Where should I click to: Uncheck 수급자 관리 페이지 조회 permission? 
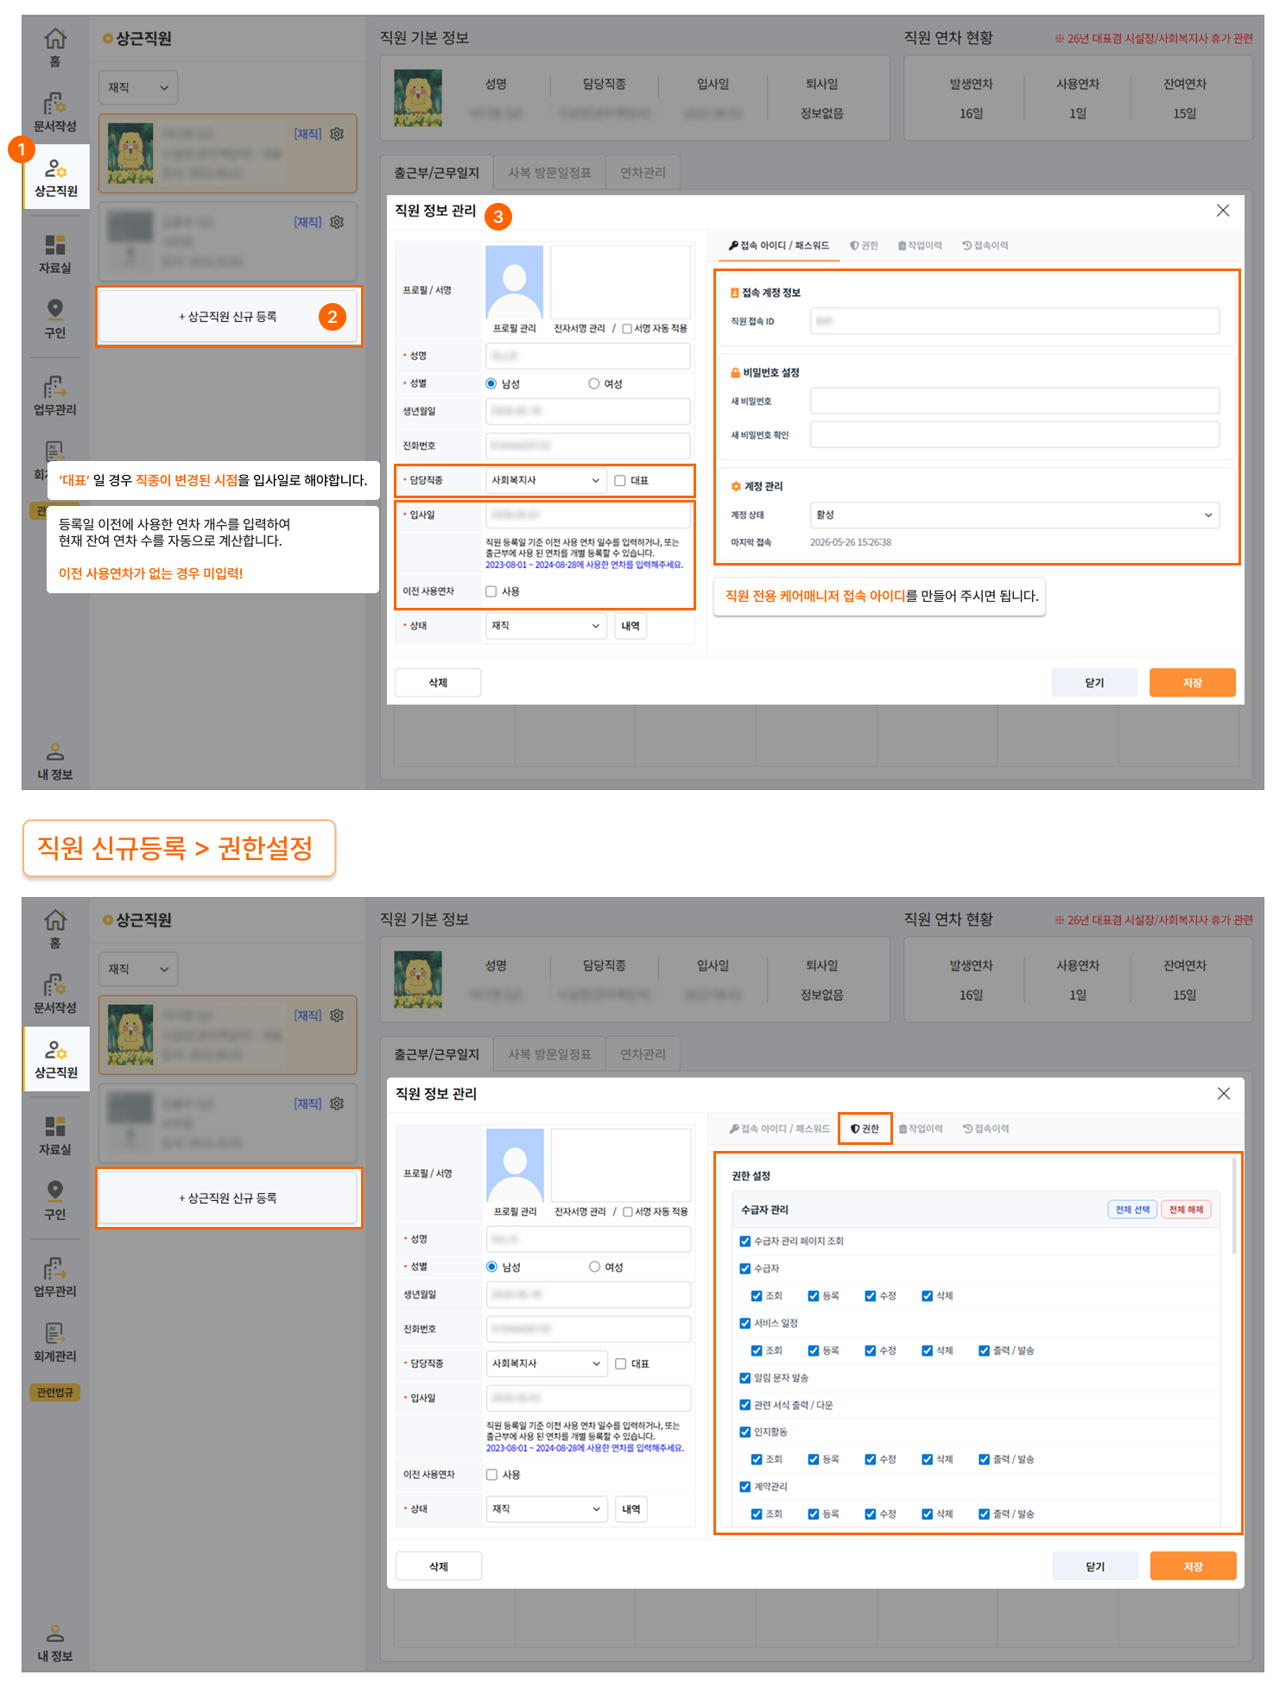click(x=745, y=1241)
